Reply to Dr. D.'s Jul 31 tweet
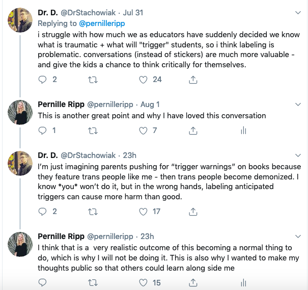The image size is (308, 290). point(43,80)
